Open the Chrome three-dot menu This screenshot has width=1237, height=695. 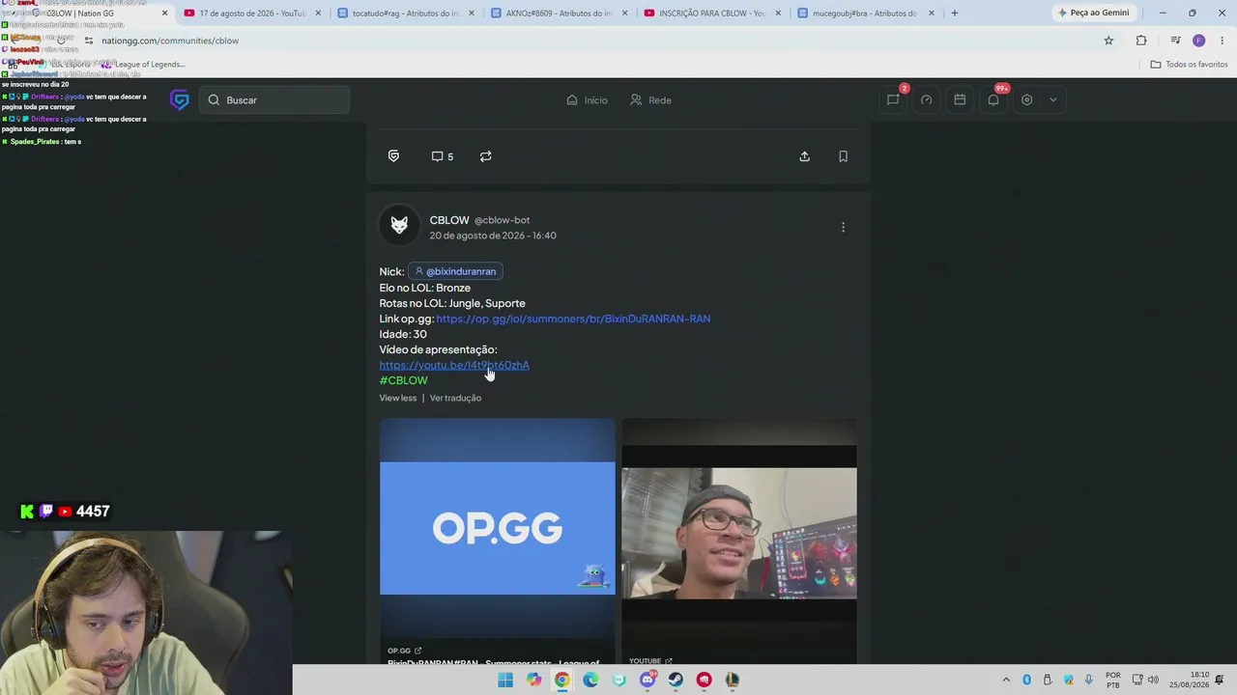pos(1222,41)
